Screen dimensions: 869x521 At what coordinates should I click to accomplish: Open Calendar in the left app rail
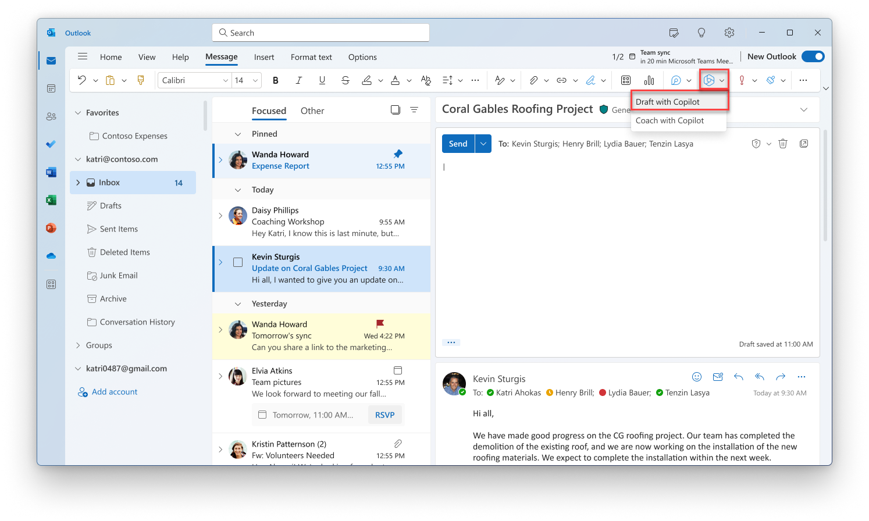click(51, 88)
